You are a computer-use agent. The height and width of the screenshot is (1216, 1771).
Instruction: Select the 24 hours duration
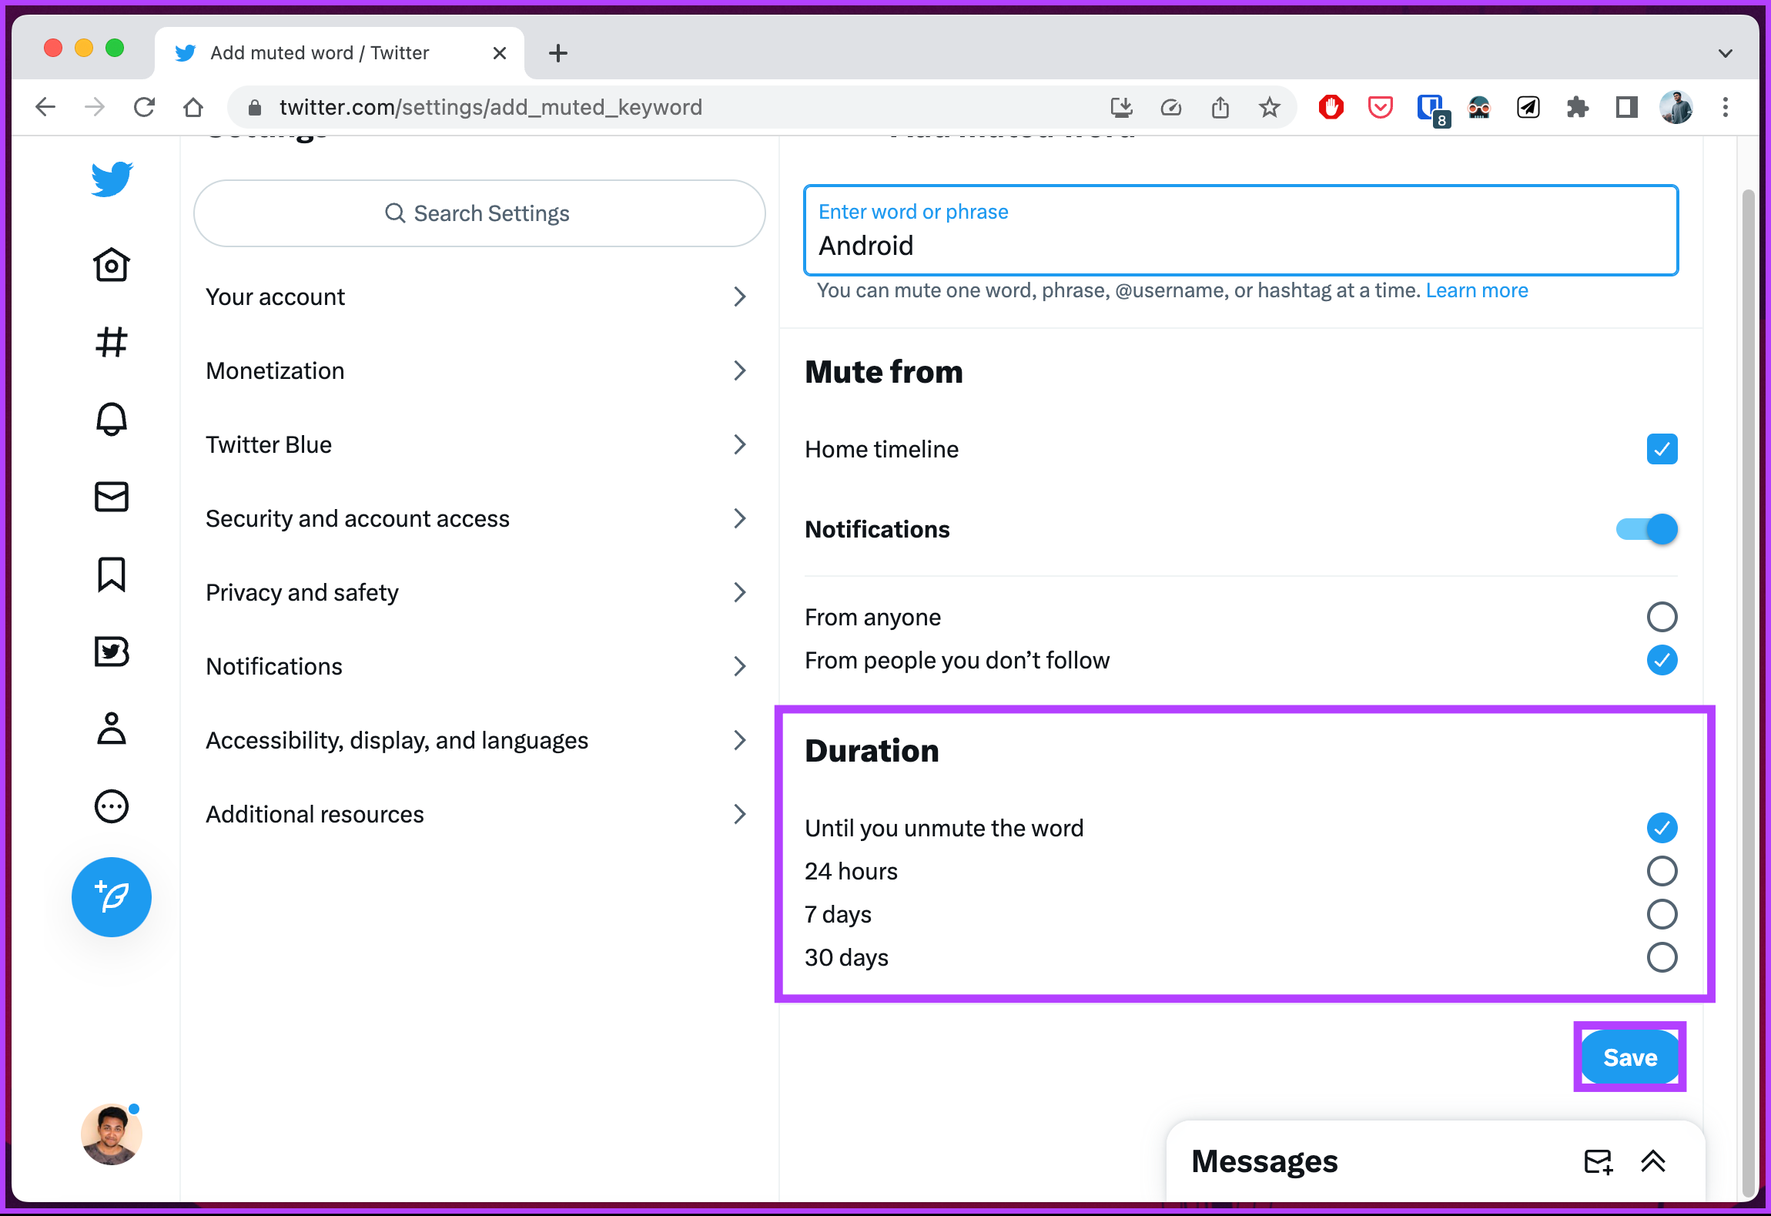click(1662, 871)
